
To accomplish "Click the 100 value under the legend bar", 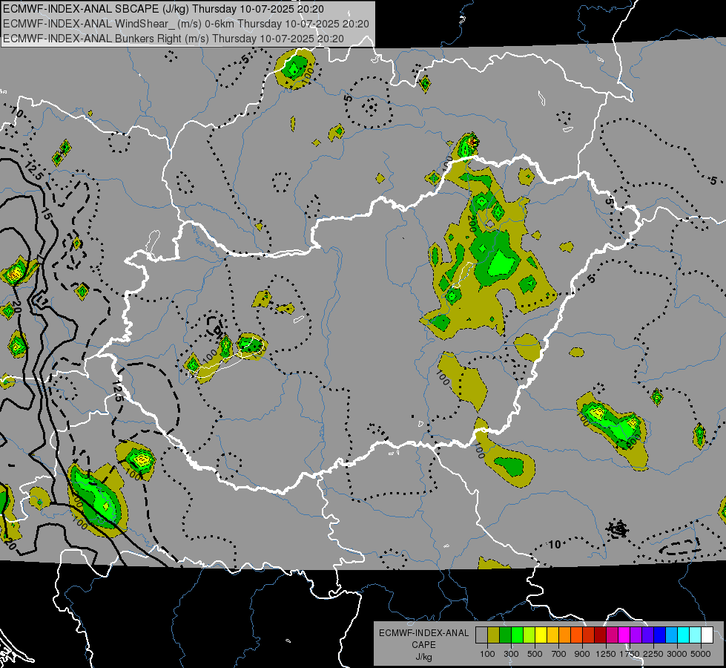I will point(487,654).
